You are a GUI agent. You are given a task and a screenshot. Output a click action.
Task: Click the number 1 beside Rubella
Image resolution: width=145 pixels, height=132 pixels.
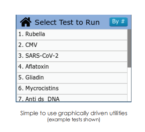tap(20, 34)
